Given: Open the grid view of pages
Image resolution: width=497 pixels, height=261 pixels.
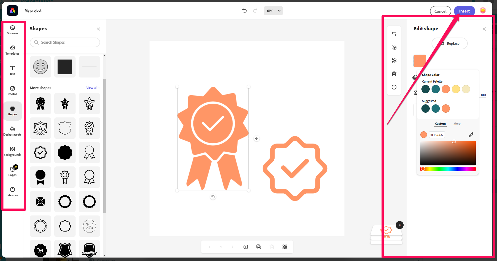Looking at the screenshot, I should [x=285, y=247].
